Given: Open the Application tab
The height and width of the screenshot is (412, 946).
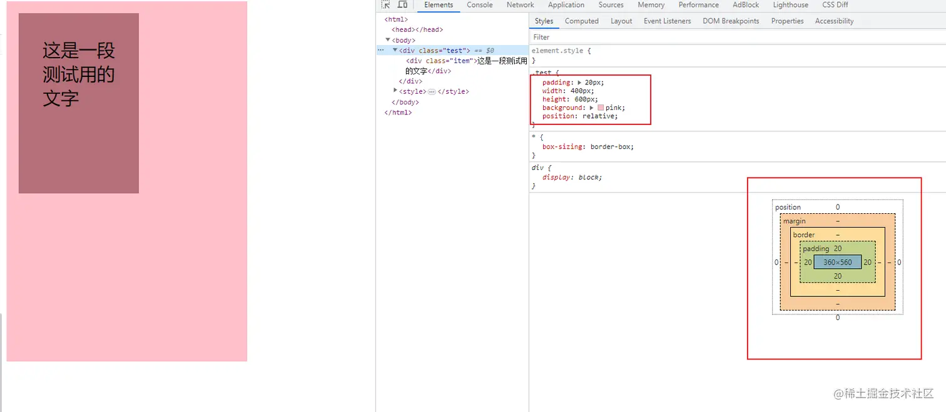Looking at the screenshot, I should pos(566,5).
